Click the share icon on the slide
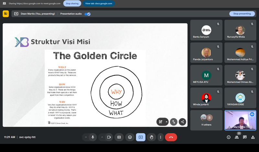This screenshot has width=259, height=152. pos(182,122)
